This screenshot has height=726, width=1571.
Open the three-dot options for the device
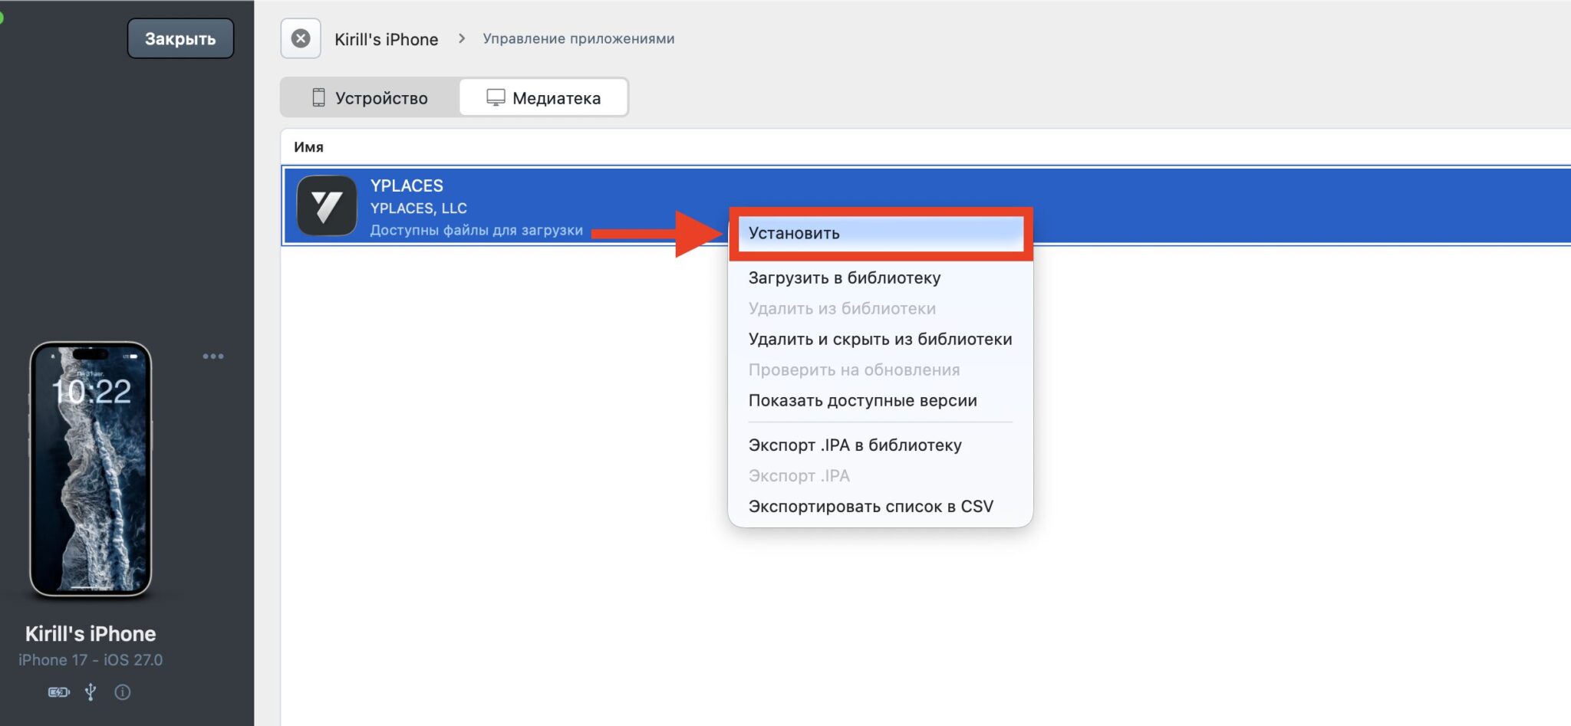coord(213,356)
